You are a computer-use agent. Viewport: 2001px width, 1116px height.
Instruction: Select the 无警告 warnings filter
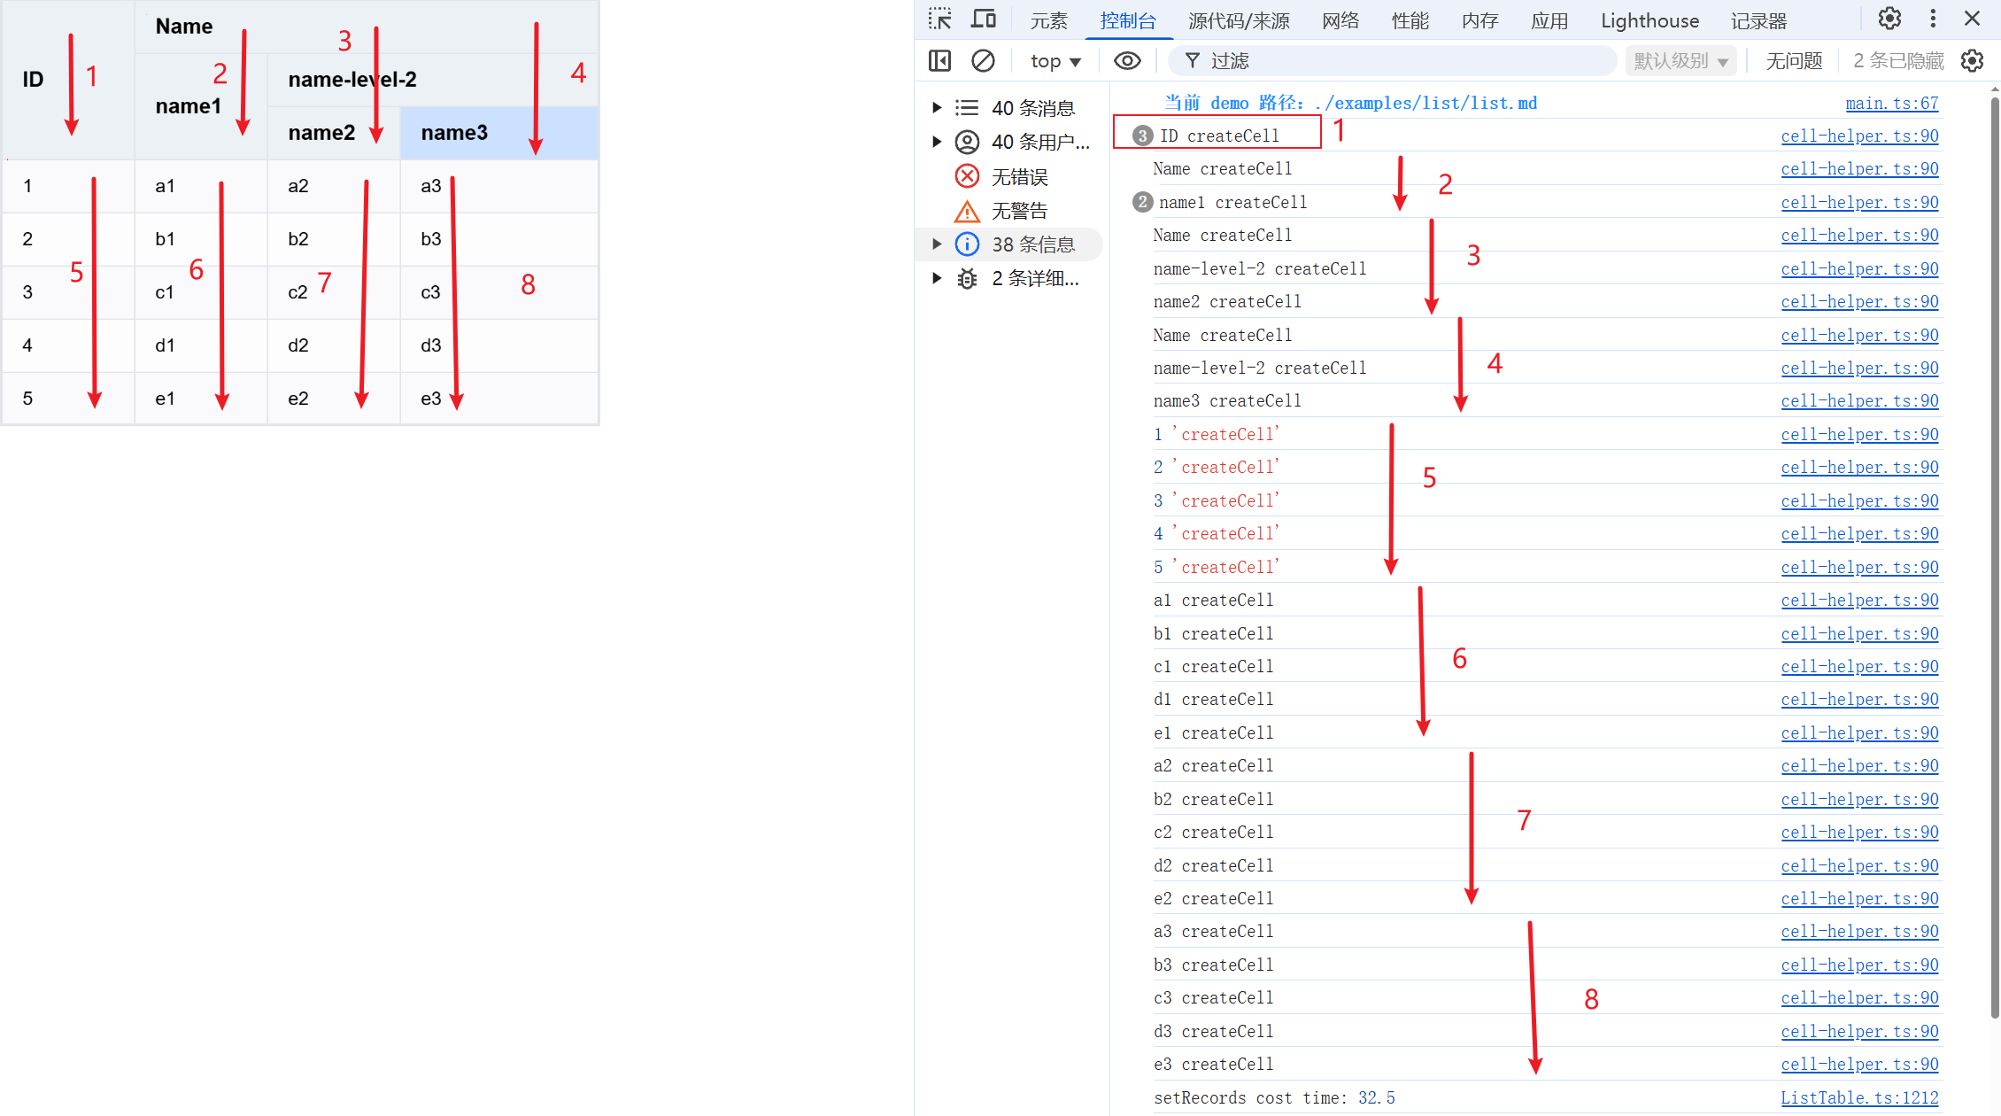pyautogui.click(x=1018, y=211)
